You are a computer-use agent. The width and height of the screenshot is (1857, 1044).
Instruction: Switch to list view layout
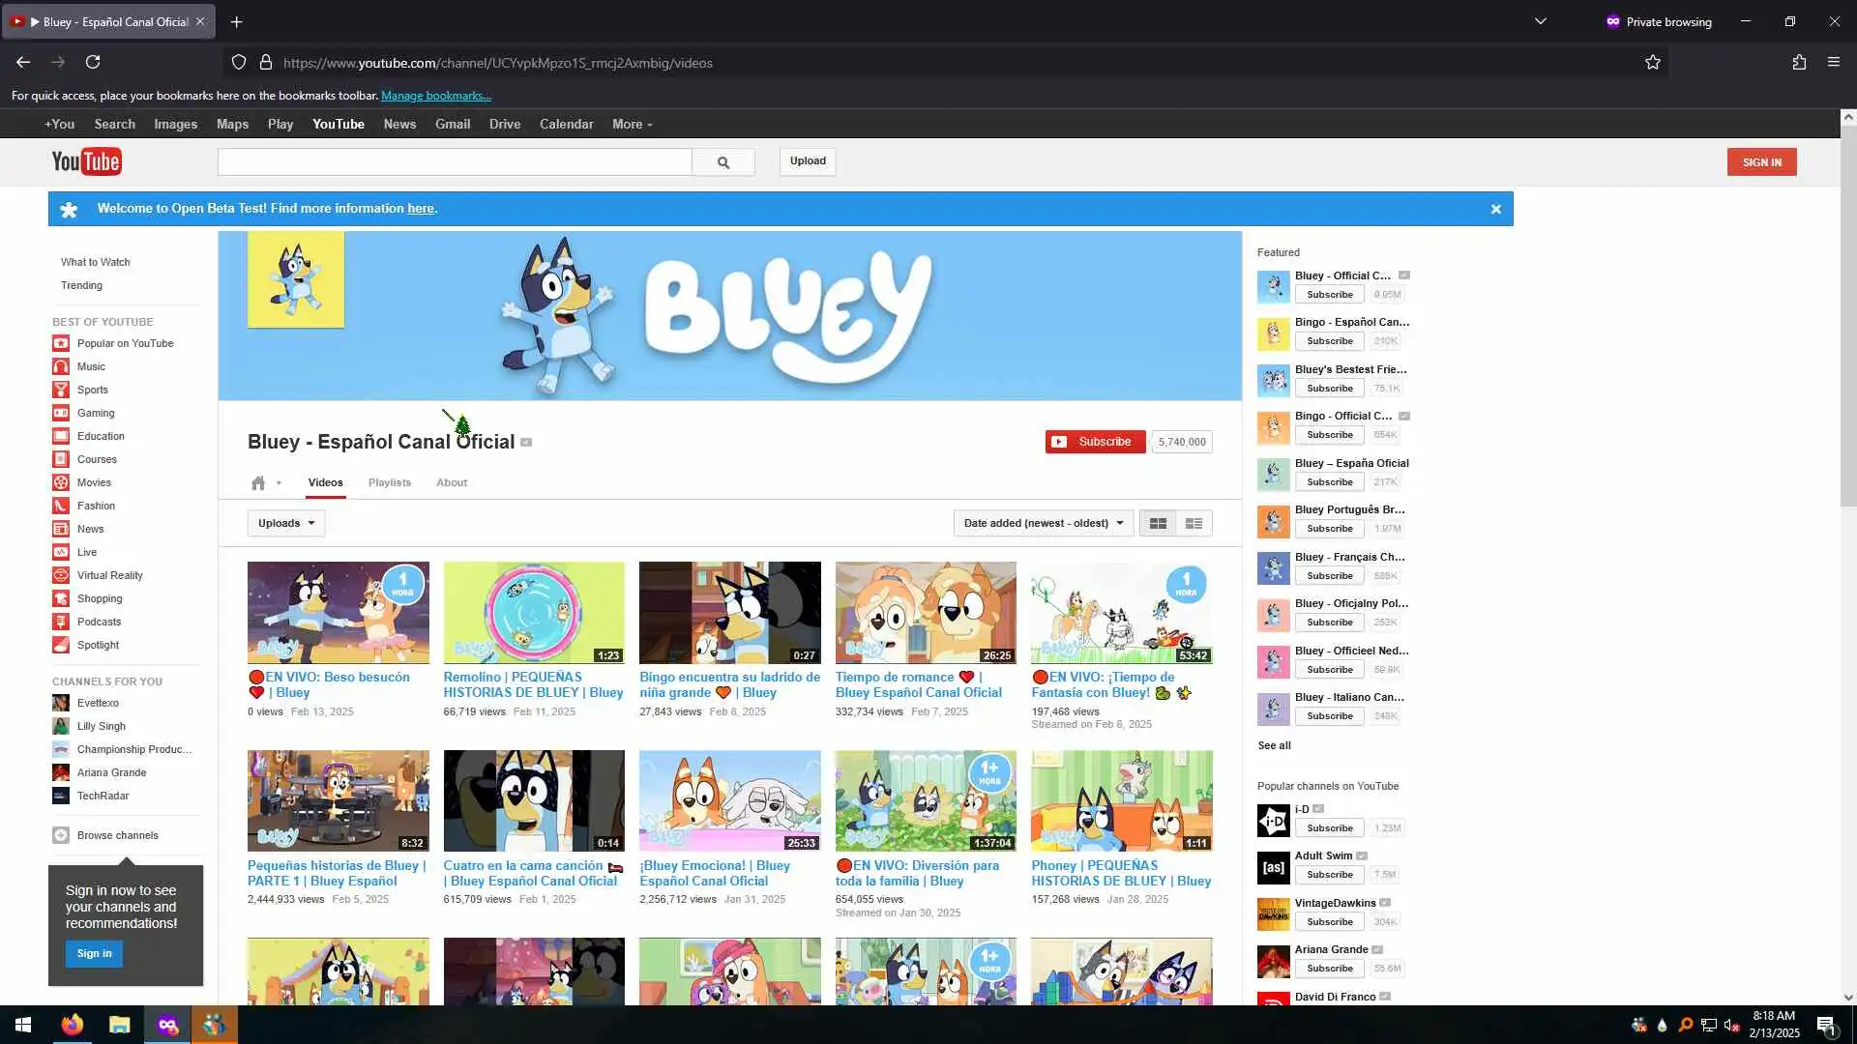pyautogui.click(x=1194, y=523)
